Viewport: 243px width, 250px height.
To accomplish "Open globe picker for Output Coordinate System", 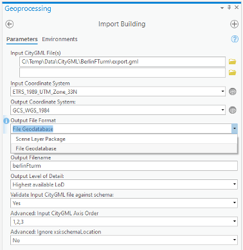I will (233, 110).
